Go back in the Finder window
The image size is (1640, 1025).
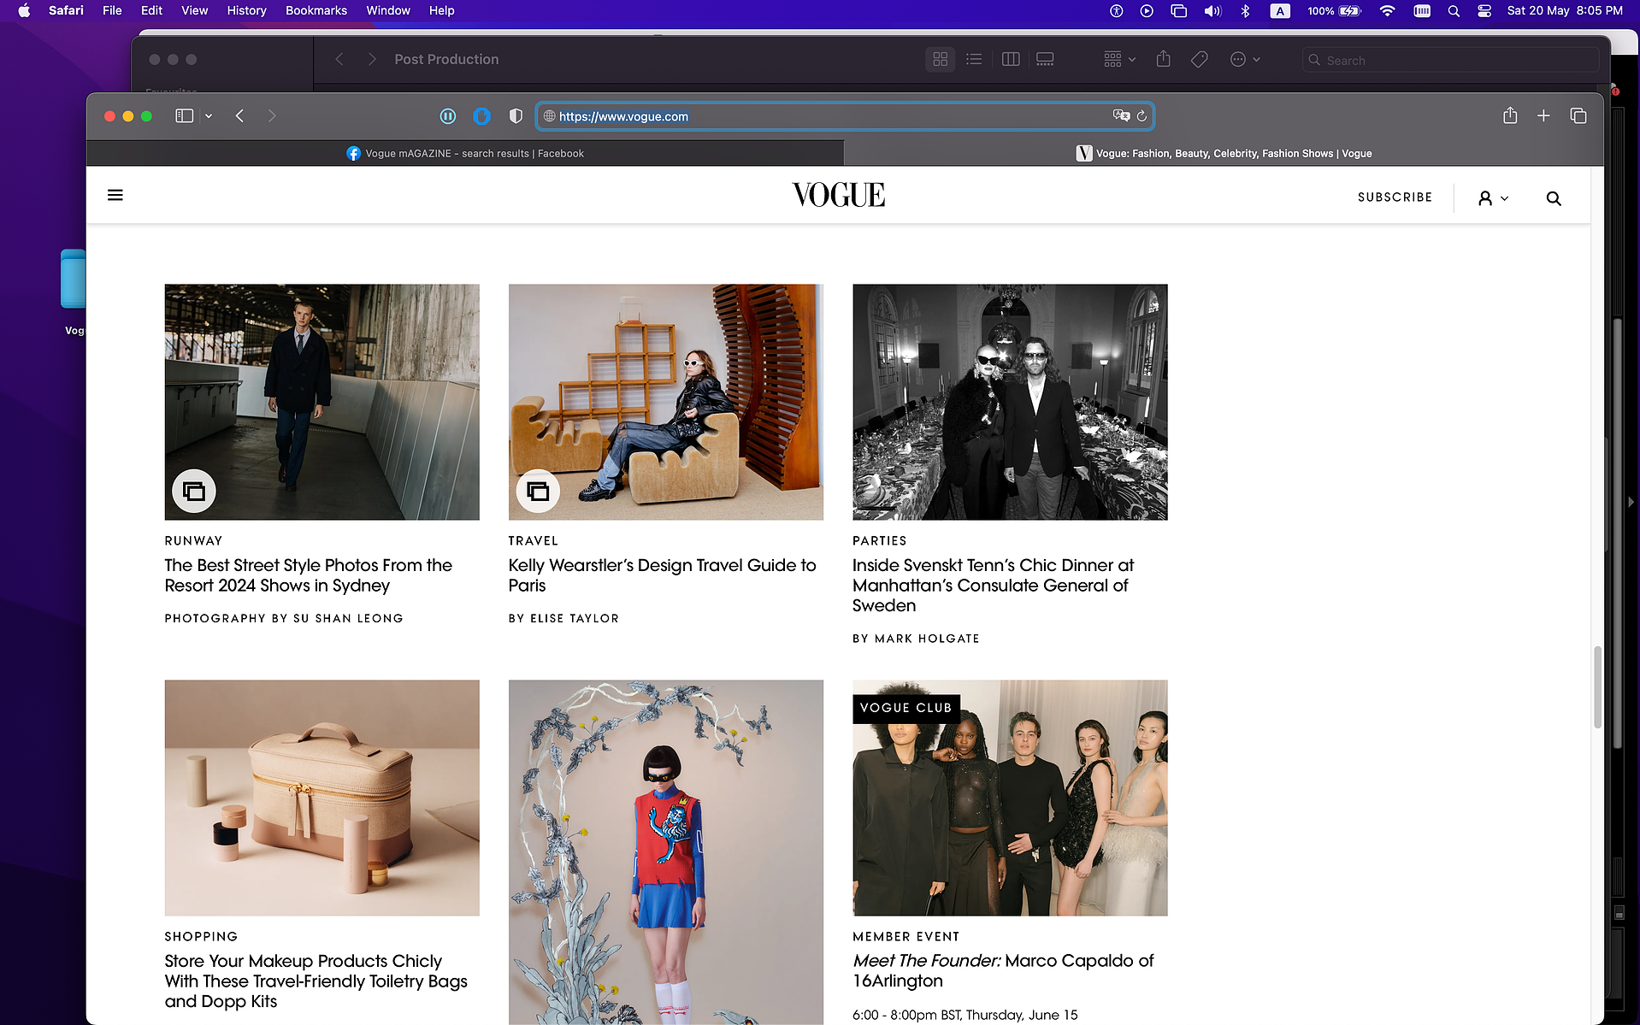click(x=339, y=59)
